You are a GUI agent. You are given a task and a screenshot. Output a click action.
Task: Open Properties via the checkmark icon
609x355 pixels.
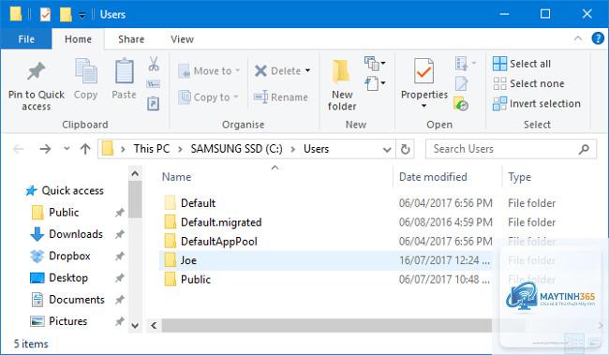pyautogui.click(x=423, y=71)
